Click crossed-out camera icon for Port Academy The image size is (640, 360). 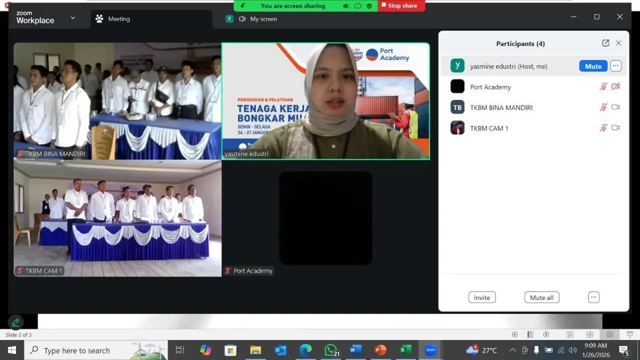point(615,86)
